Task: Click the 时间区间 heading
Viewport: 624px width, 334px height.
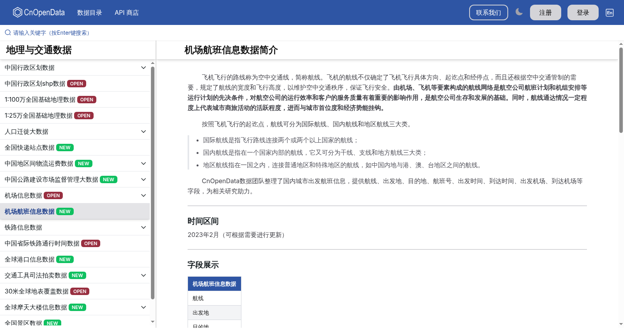Action: click(x=203, y=221)
